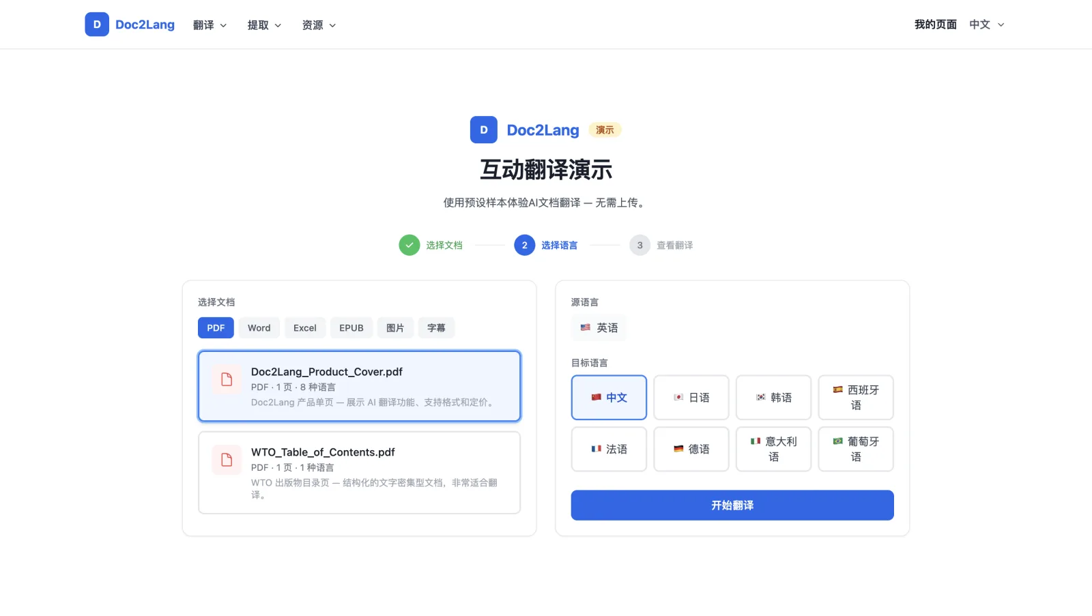Open 我的页面 link
This screenshot has width=1092, height=616.
[936, 25]
